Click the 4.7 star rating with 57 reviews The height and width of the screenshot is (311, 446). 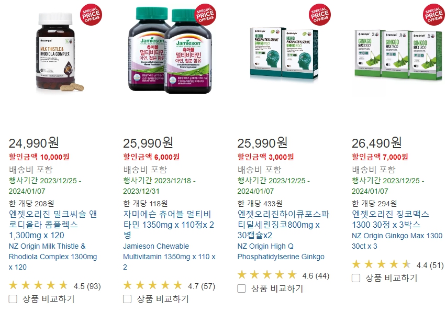tap(169, 286)
